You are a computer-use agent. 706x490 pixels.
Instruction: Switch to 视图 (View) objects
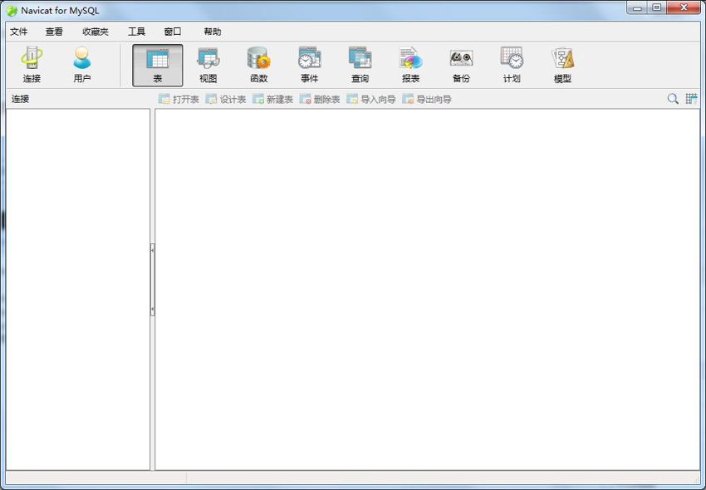click(x=208, y=66)
